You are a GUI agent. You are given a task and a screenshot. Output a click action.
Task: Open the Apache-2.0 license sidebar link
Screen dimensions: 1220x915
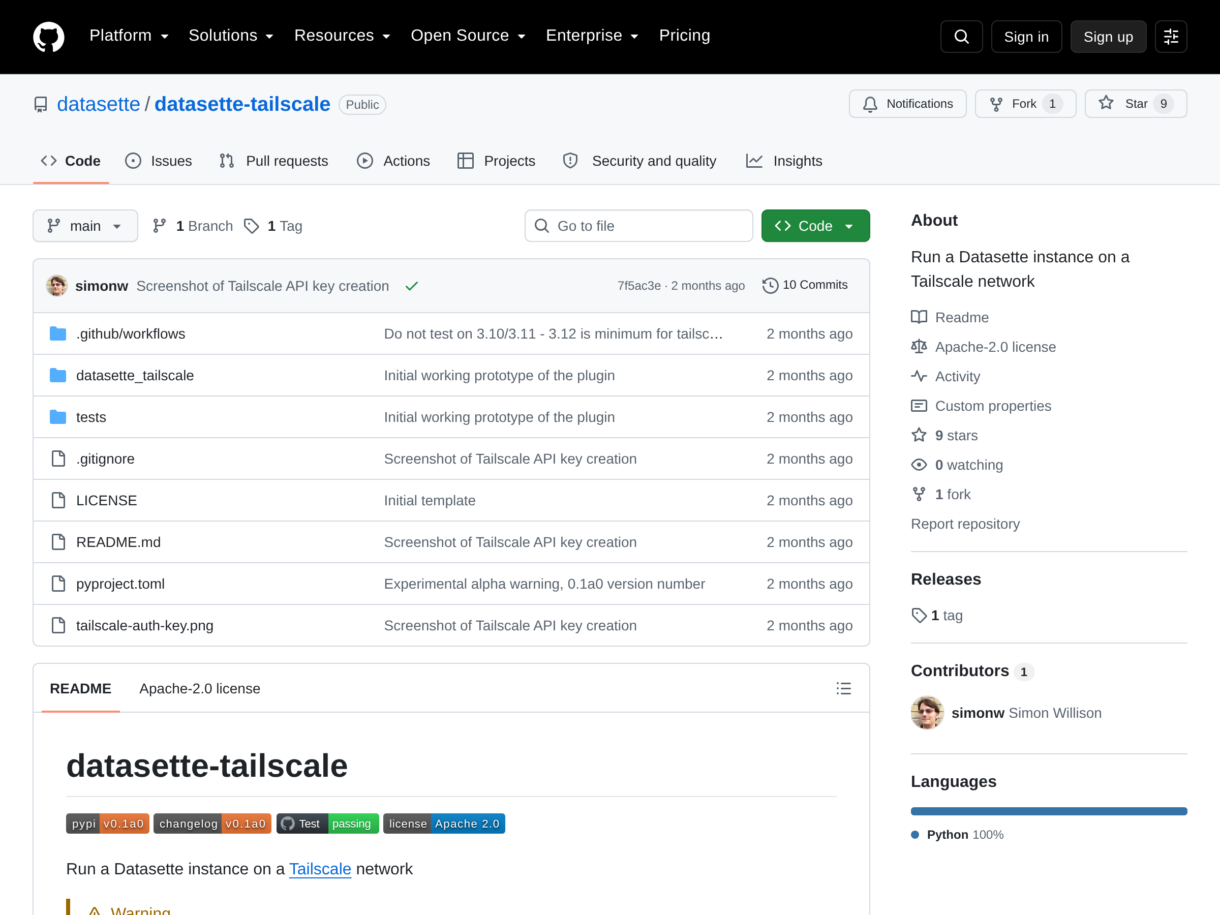(x=984, y=347)
